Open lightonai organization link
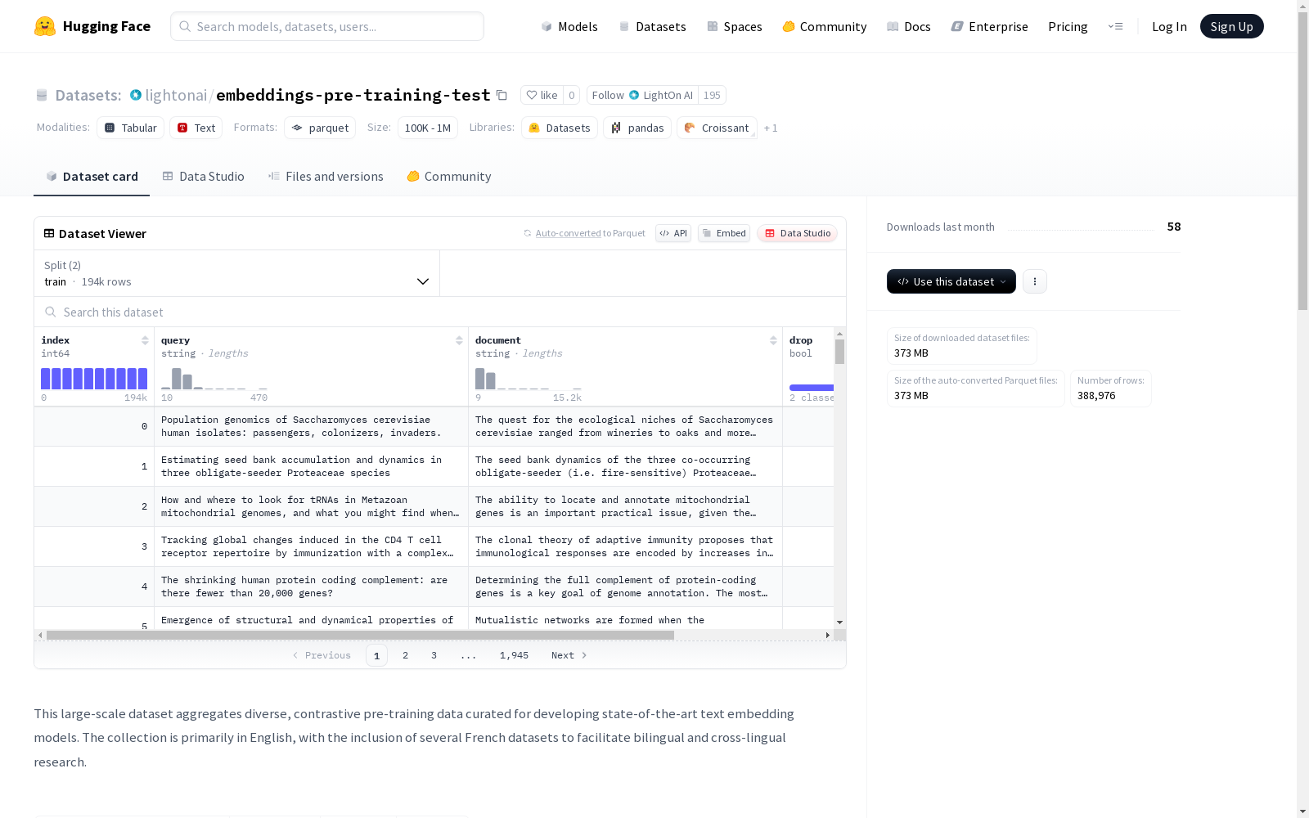Viewport: 1309px width, 818px height. (176, 96)
